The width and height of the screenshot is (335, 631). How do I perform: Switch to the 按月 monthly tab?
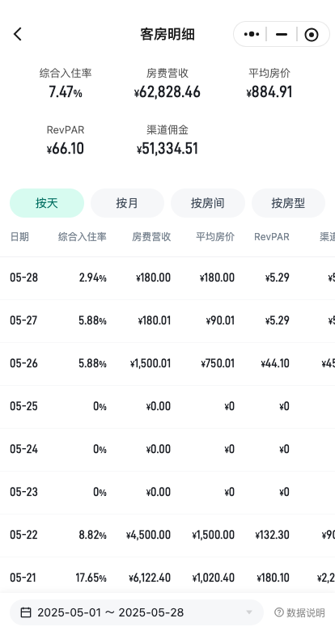(x=127, y=203)
